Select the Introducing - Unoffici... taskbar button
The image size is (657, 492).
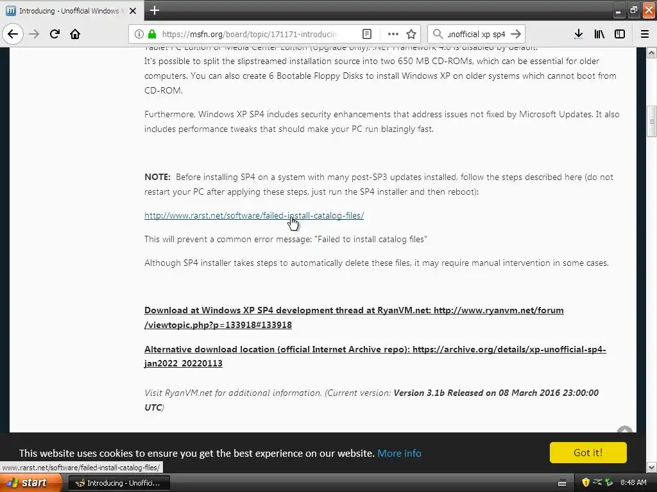click(x=119, y=483)
